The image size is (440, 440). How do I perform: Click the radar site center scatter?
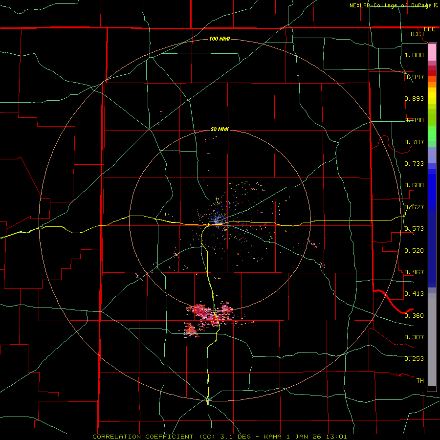218,220
